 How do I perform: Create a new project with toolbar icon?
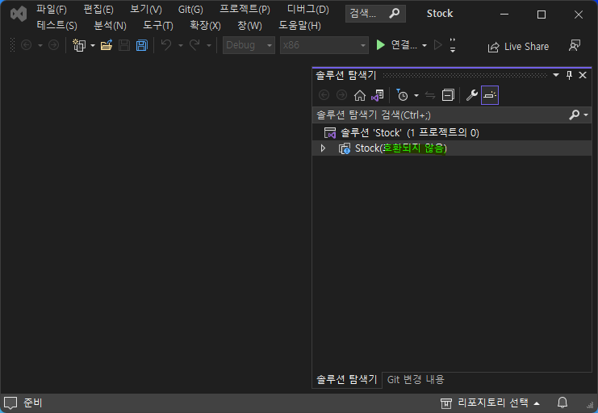(79, 45)
